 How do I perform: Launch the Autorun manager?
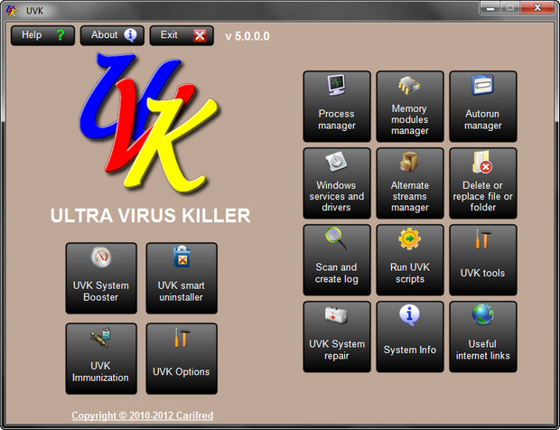click(483, 107)
